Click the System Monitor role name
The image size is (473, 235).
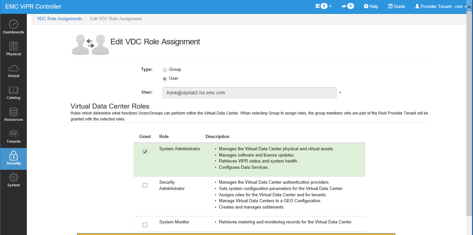(174, 222)
